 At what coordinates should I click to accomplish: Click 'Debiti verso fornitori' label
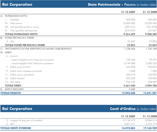pyautogui.click(x=20, y=67)
